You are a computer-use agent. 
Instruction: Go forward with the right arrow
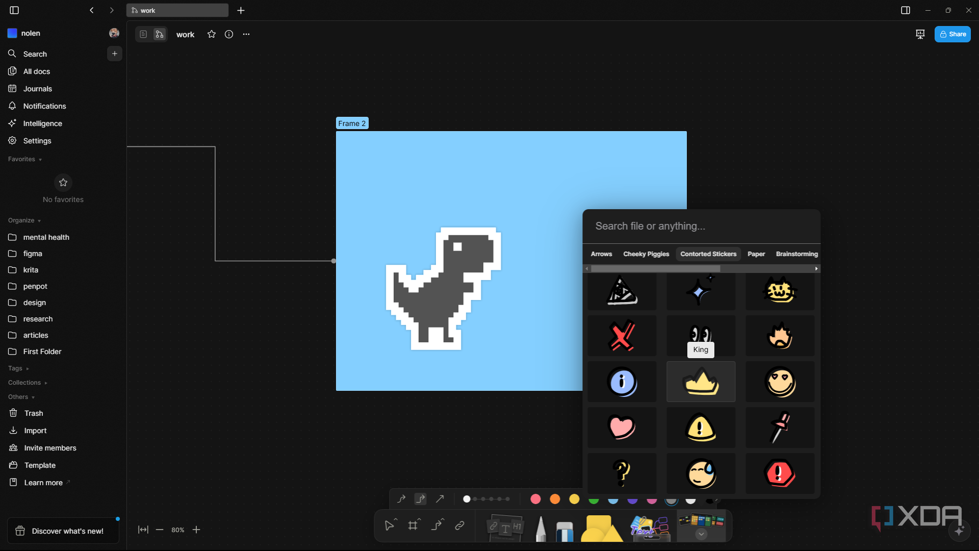click(112, 10)
